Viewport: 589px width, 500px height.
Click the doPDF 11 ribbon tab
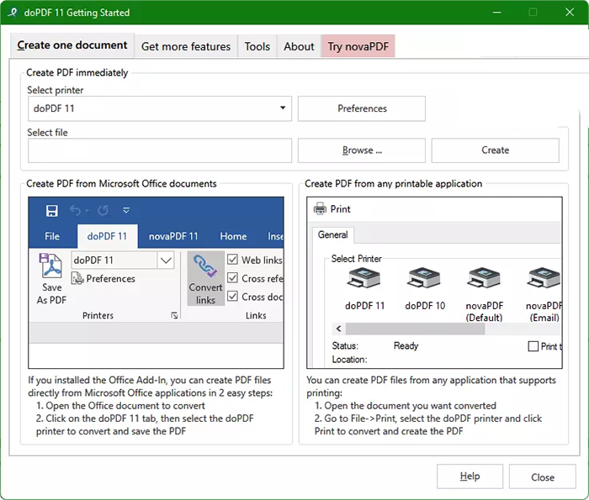(107, 236)
